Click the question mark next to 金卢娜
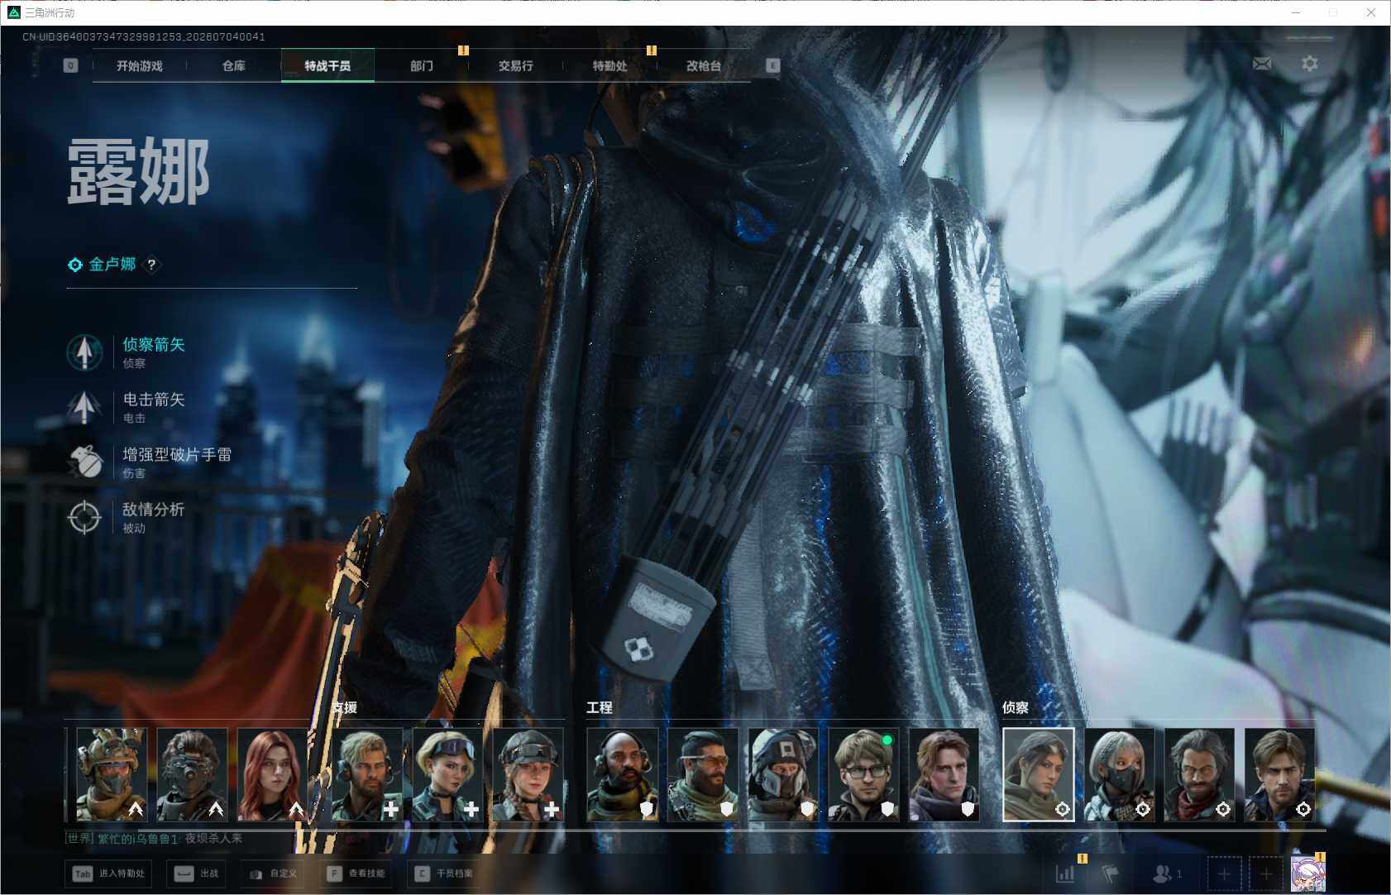Screen dimensions: 1391x895 click(151, 265)
